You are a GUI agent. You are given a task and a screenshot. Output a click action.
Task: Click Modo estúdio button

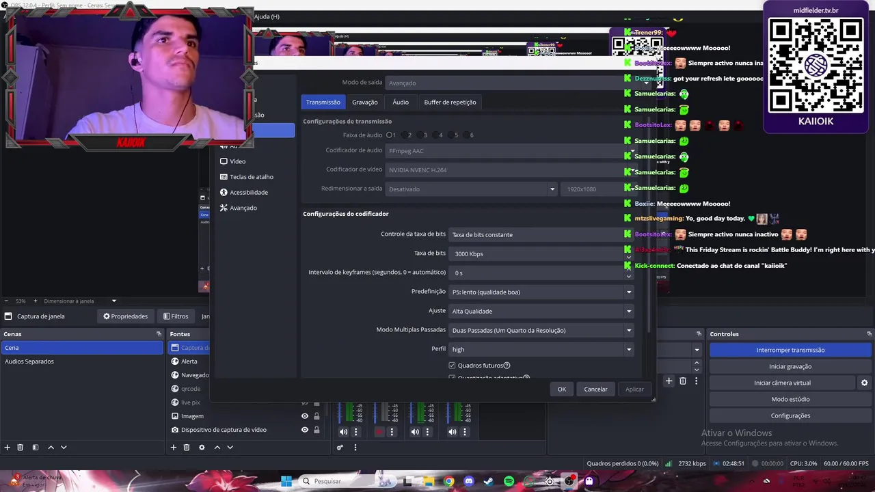coord(790,399)
